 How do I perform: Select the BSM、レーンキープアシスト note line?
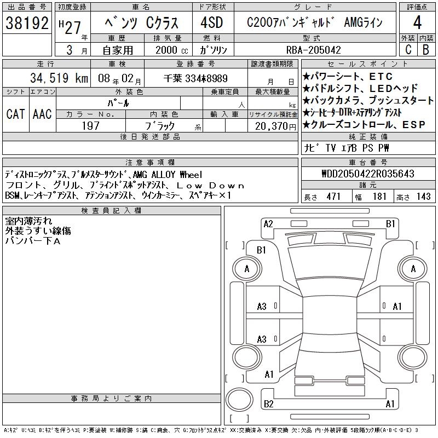coord(118,195)
